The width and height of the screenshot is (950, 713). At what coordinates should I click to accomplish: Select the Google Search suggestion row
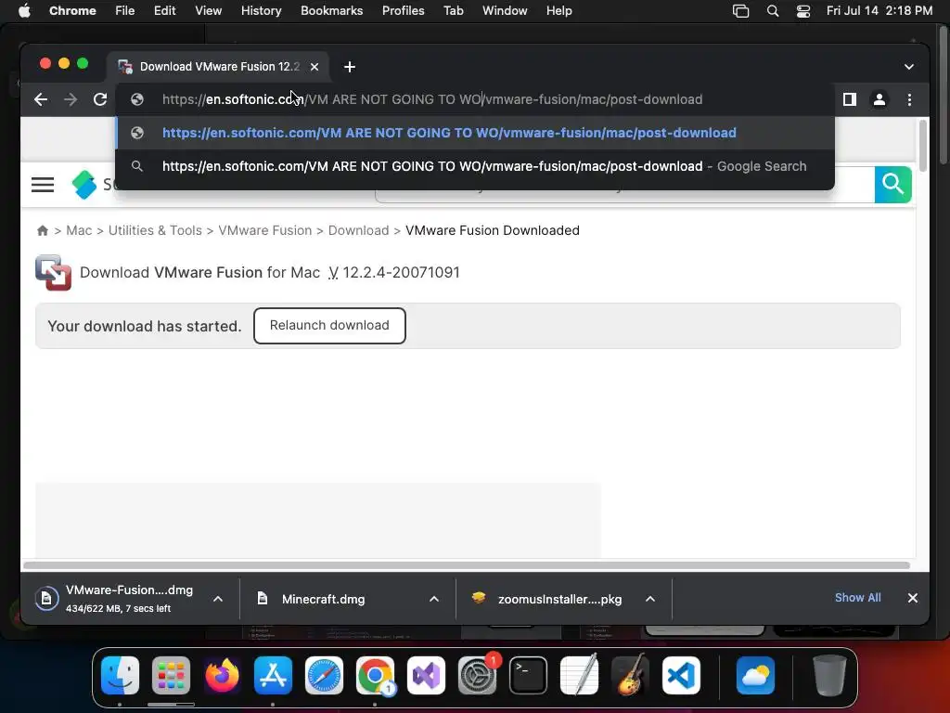point(475,166)
